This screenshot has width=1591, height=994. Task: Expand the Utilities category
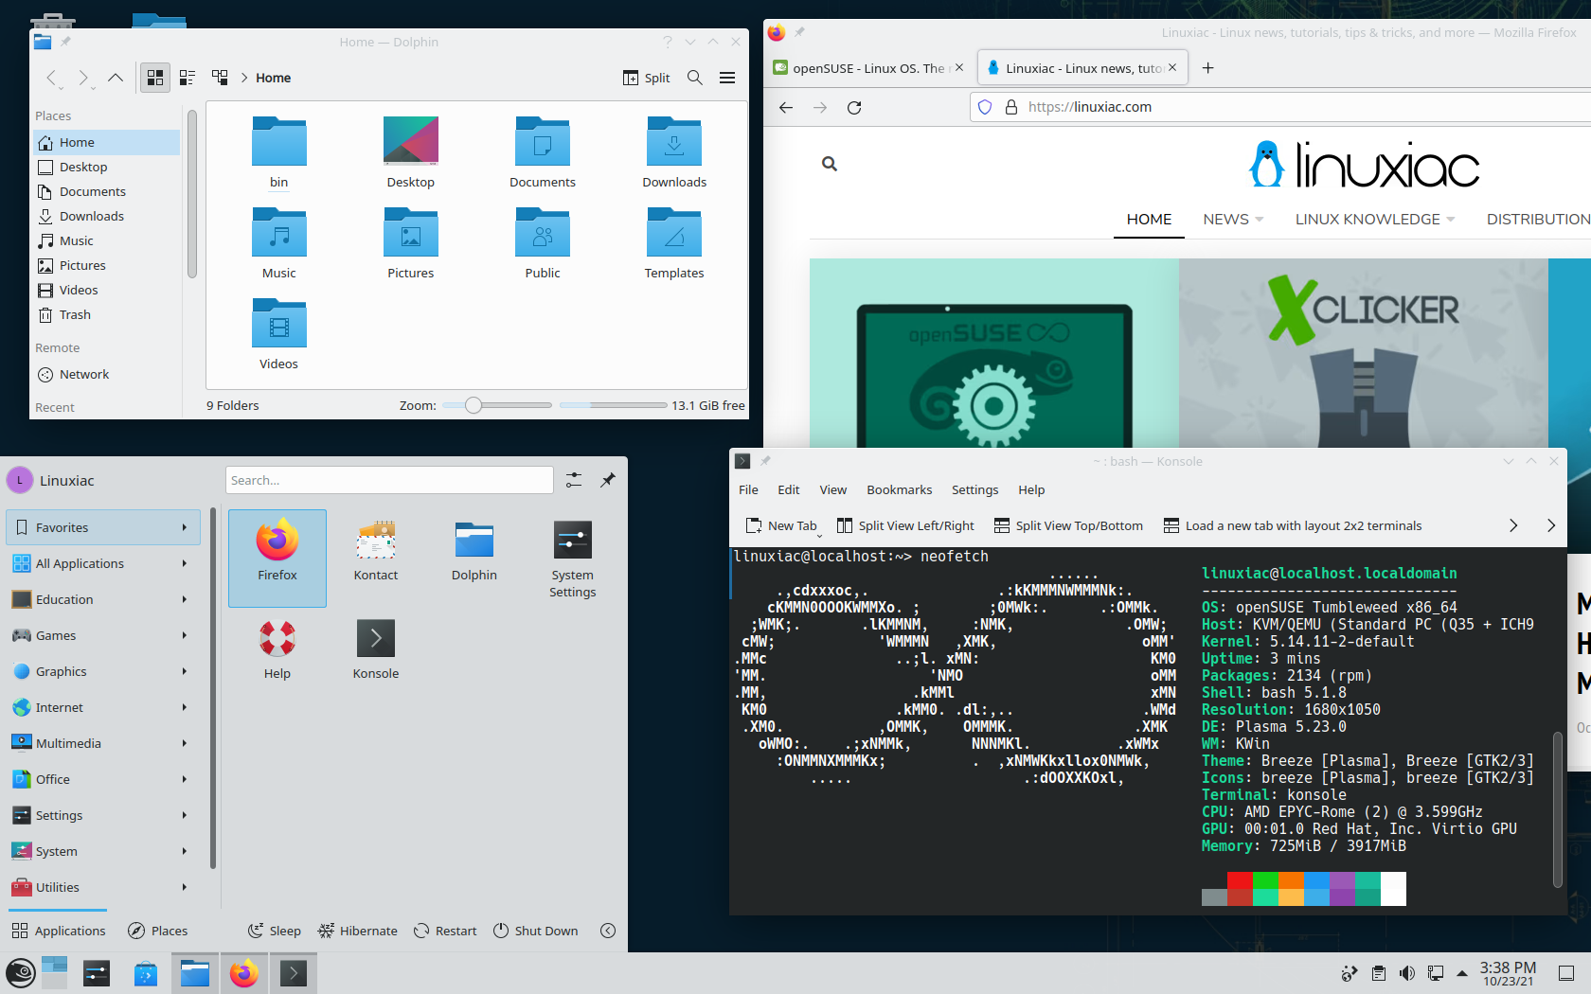point(103,887)
